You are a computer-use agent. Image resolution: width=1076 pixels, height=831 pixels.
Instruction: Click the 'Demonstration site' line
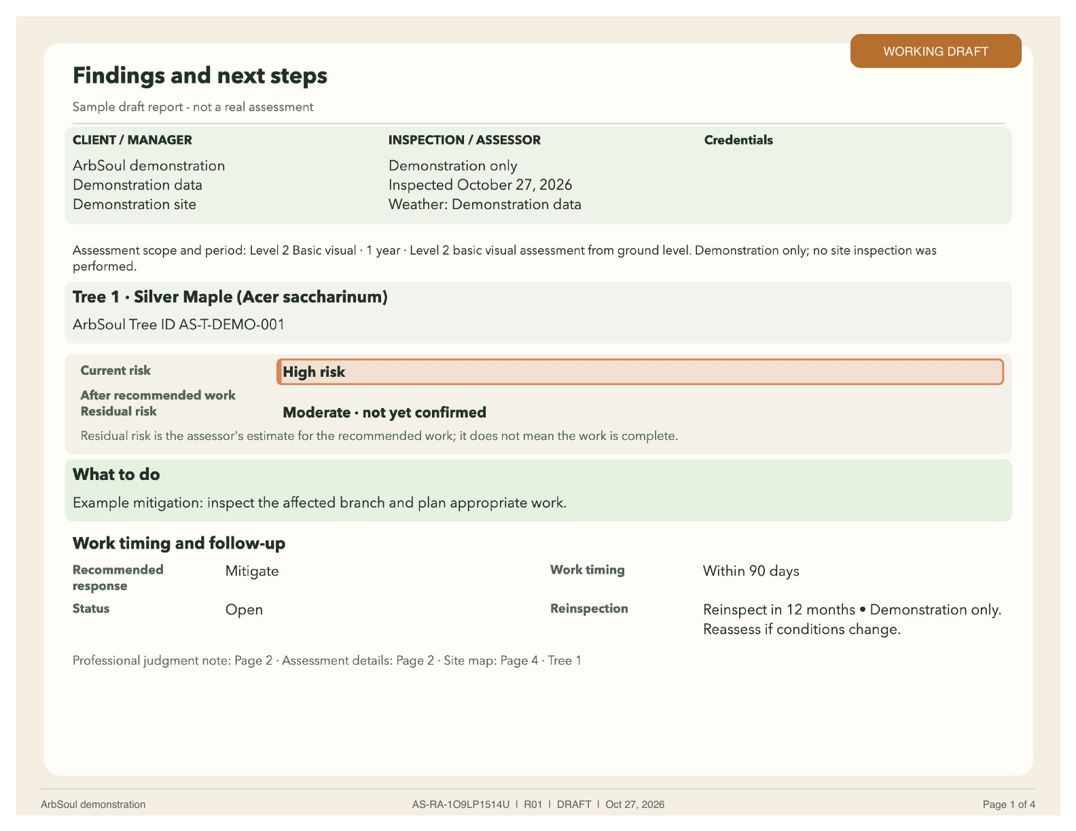point(134,204)
